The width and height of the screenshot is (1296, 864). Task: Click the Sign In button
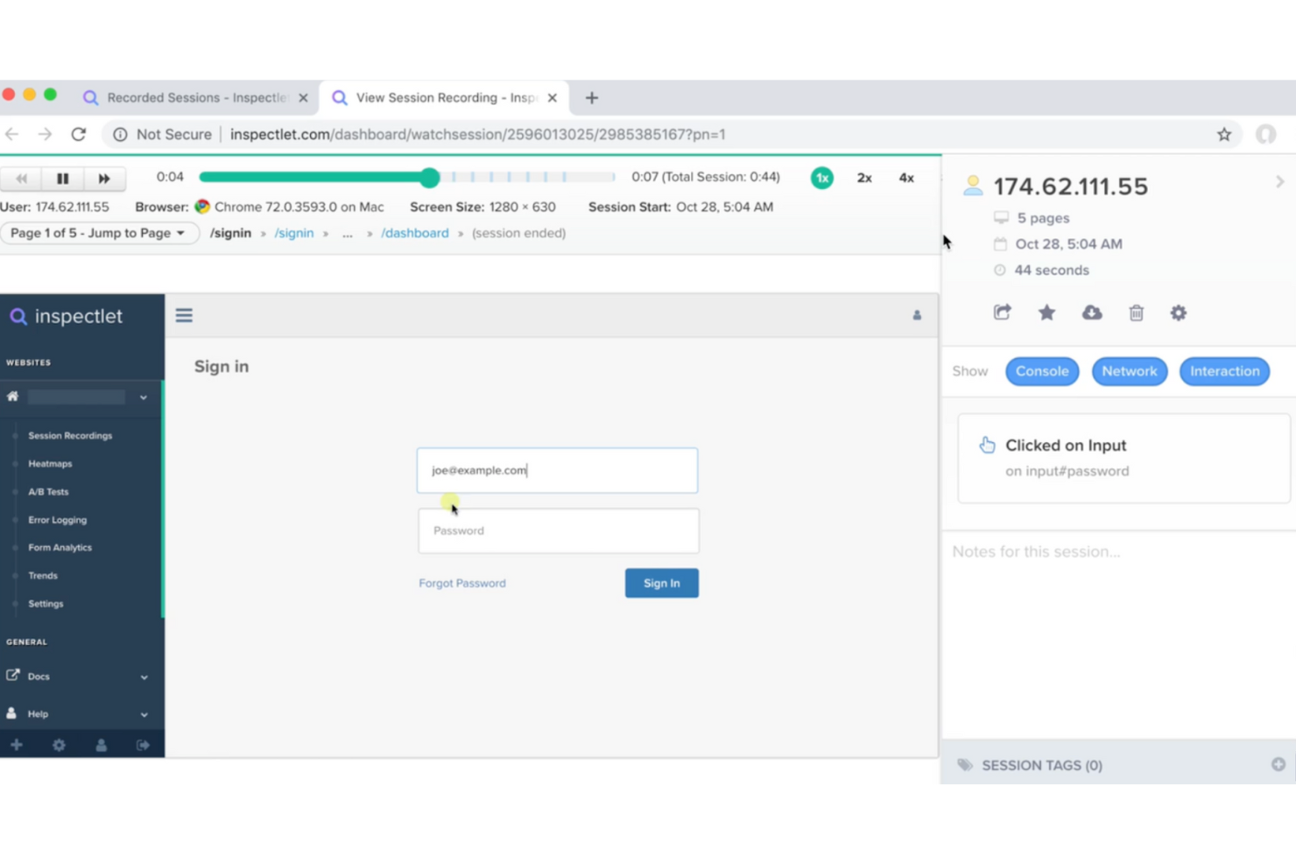662,583
